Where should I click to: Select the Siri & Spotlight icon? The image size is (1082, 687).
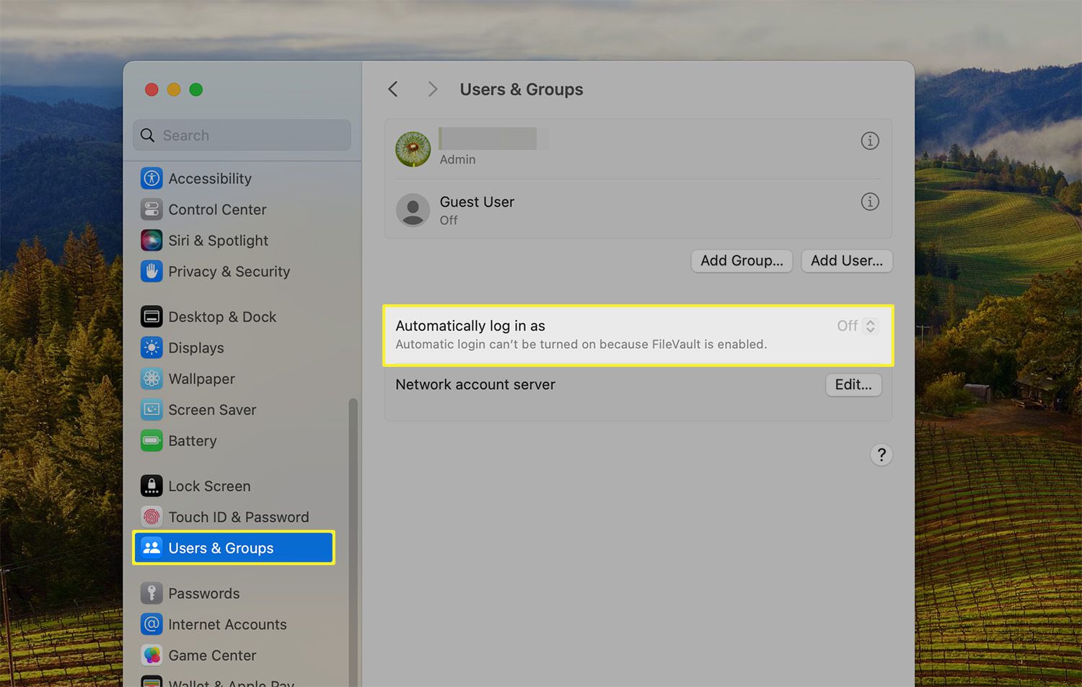click(151, 240)
